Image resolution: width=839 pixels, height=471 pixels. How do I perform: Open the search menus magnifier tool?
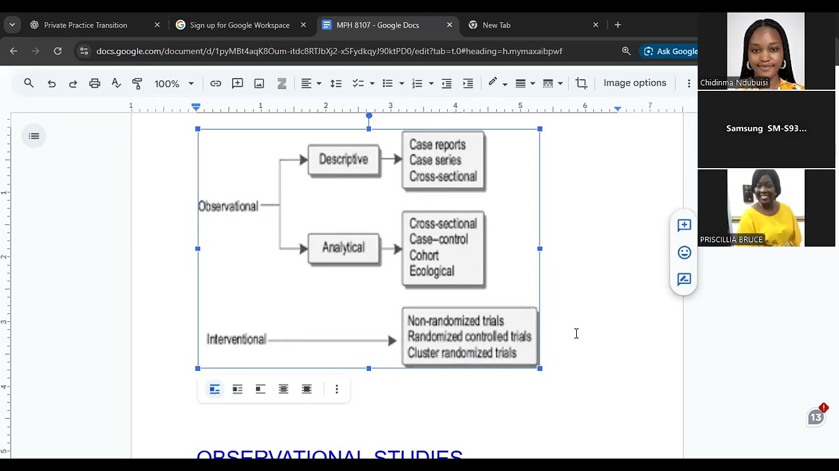[x=29, y=83]
